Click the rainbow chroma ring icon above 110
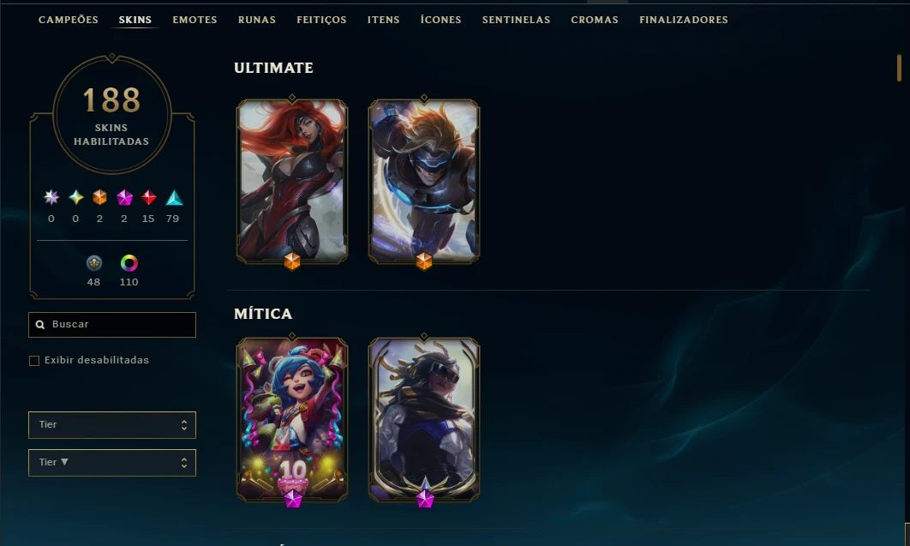Image resolution: width=910 pixels, height=546 pixels. coord(129,263)
